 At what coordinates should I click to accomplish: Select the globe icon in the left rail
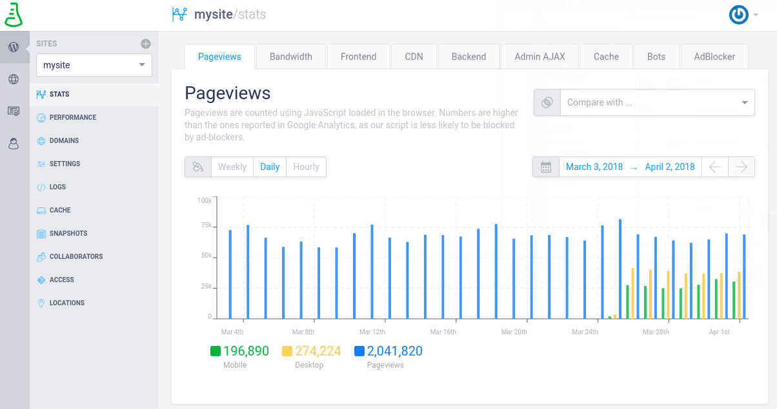14,79
